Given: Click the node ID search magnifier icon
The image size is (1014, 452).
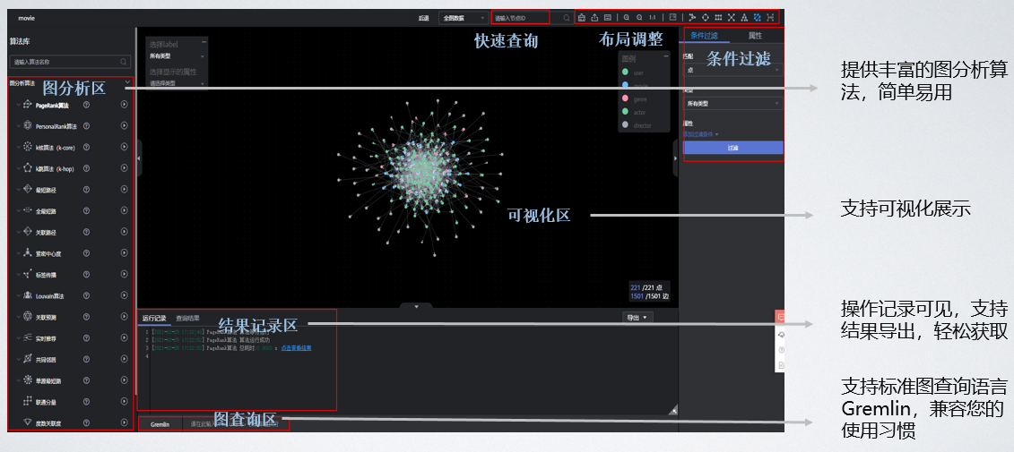Looking at the screenshot, I should [x=567, y=18].
